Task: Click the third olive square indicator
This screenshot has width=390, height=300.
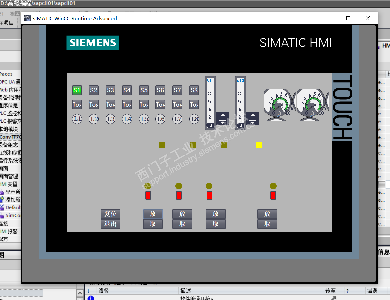Action: point(224,145)
